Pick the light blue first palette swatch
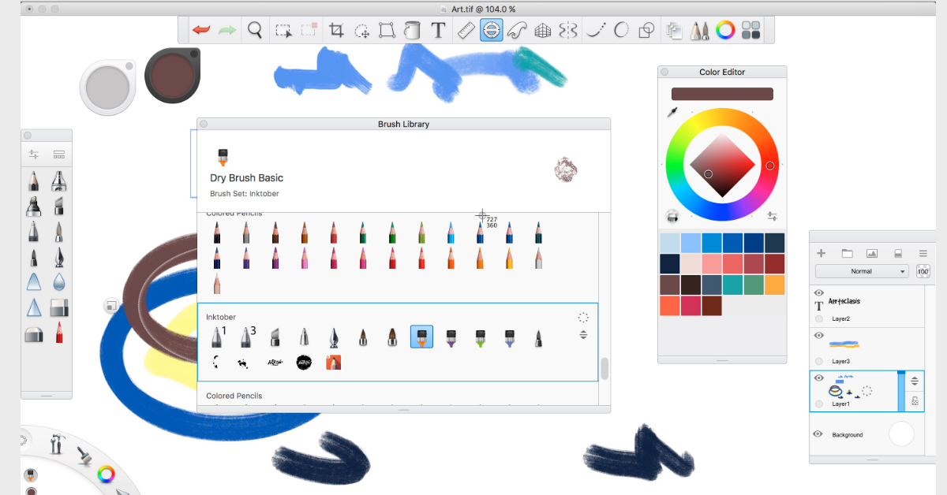 (x=670, y=243)
